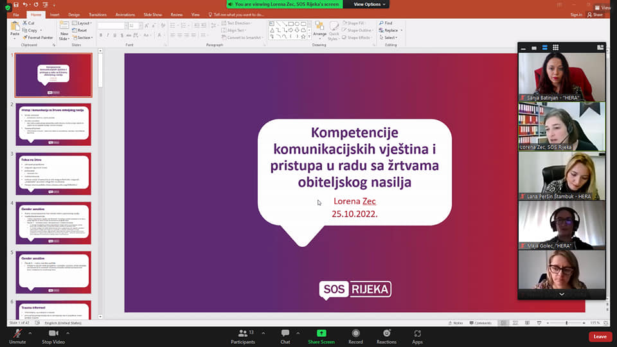Click the green Share Screen icon
Screen dimensions: 617x347
click(x=321, y=334)
